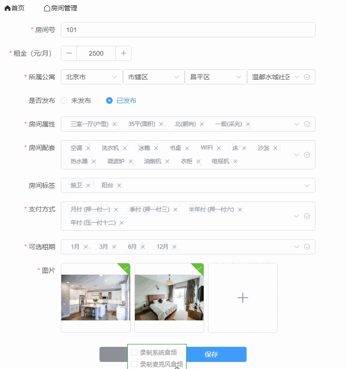Image resolution: width=347 pixels, height=369 pixels.
Task: Remove 阳台 label tag
Action: pyautogui.click(x=119, y=185)
